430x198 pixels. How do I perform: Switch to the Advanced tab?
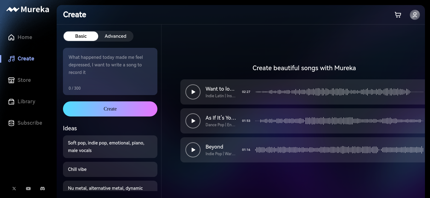coord(116,36)
